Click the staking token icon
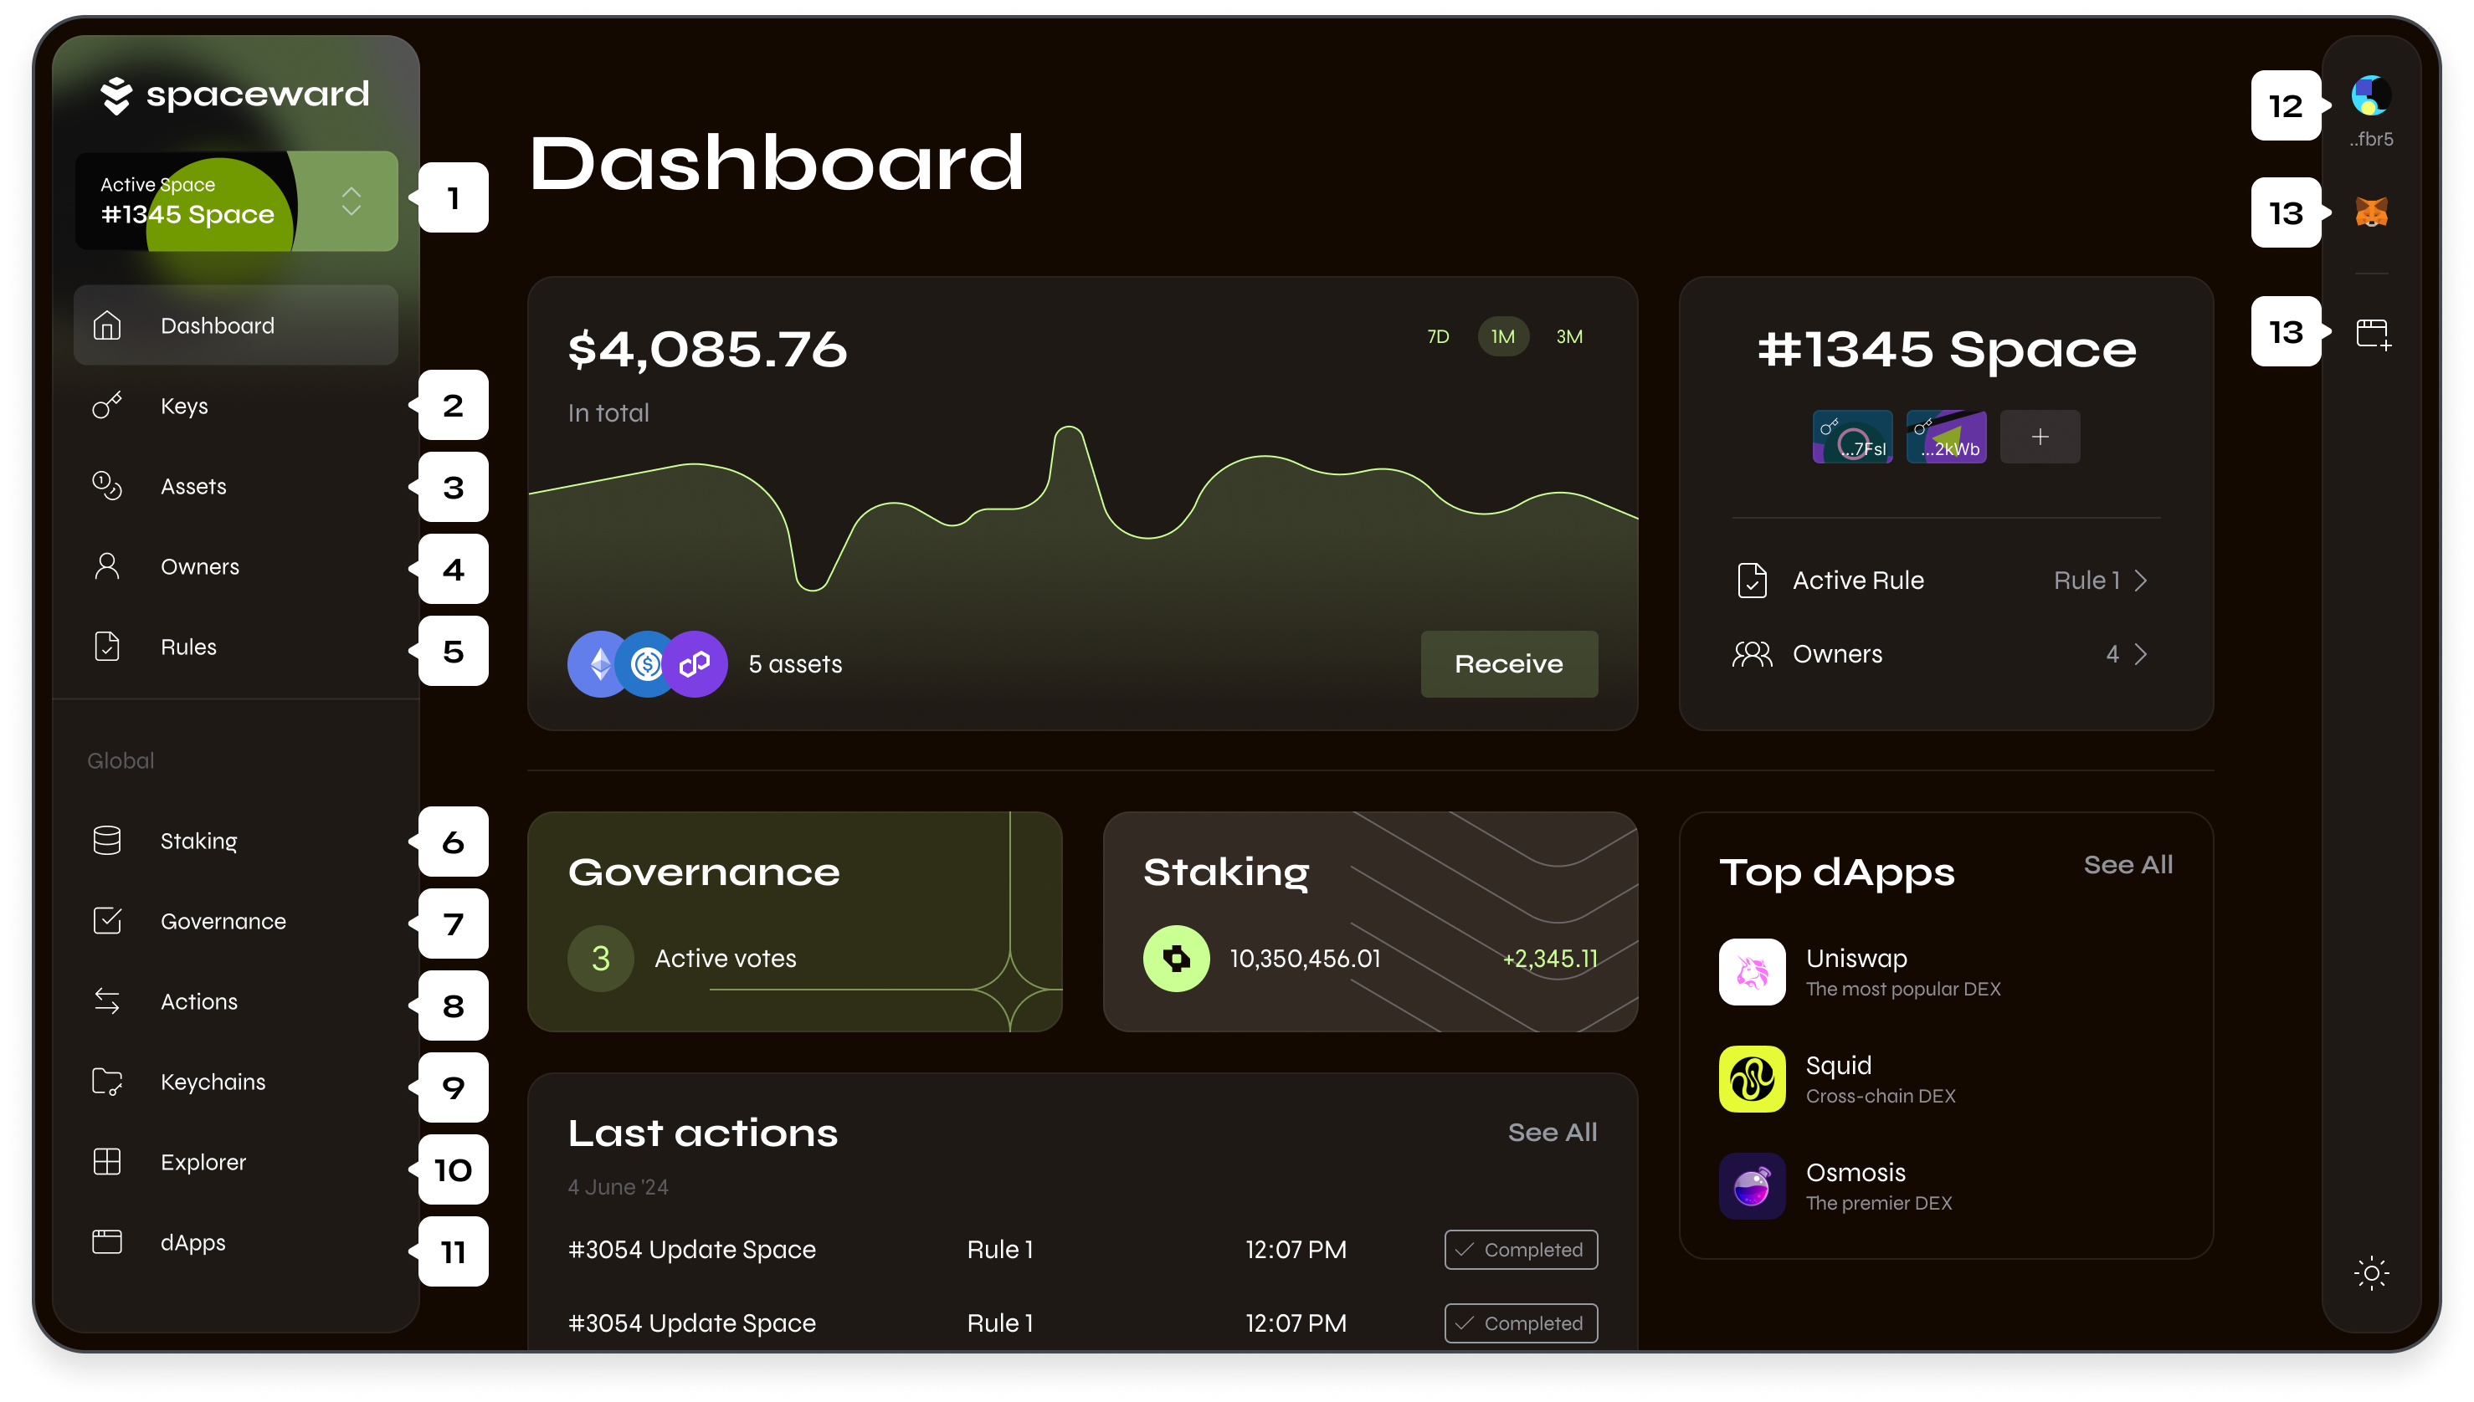Viewport: 2474px width, 1402px height. click(x=1176, y=958)
